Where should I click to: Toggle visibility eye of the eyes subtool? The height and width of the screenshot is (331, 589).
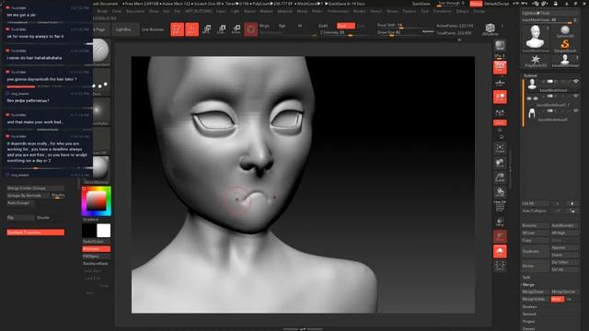click(575, 96)
